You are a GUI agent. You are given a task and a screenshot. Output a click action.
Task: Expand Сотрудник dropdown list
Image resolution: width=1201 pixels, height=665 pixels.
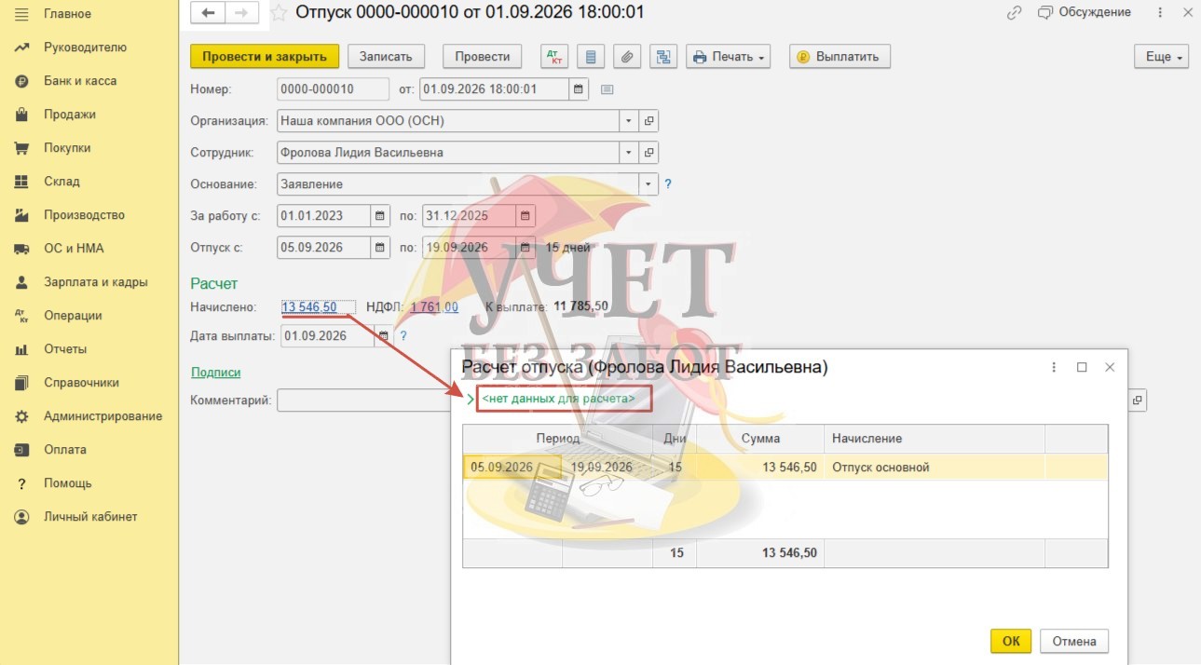pos(629,153)
